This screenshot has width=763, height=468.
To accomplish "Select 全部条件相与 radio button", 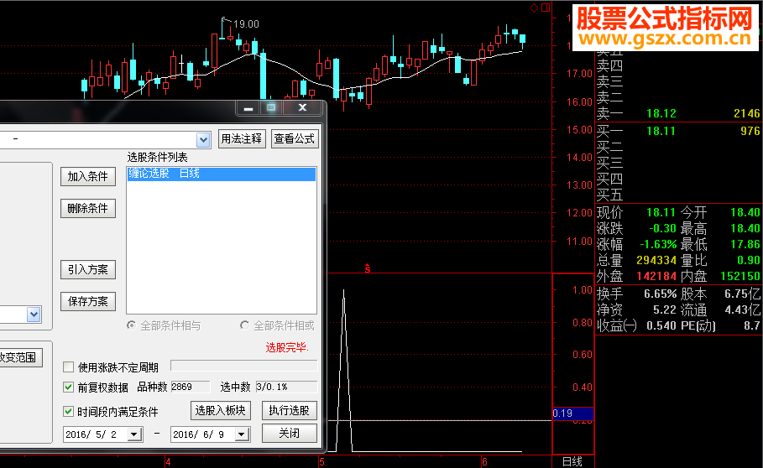I will pyautogui.click(x=132, y=325).
